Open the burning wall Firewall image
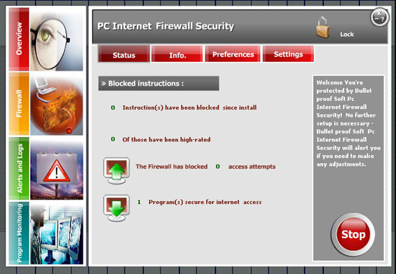 pyautogui.click(x=57, y=104)
